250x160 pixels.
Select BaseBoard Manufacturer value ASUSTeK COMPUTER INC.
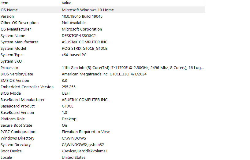85,100
